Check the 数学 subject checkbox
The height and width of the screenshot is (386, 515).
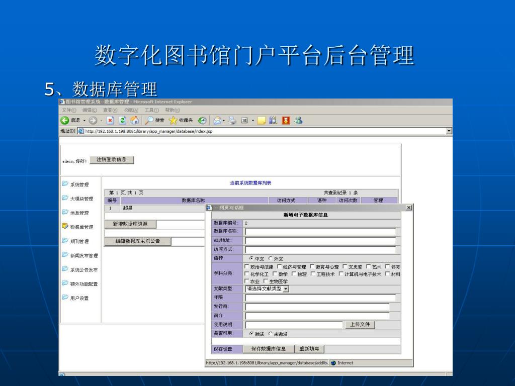coord(275,274)
